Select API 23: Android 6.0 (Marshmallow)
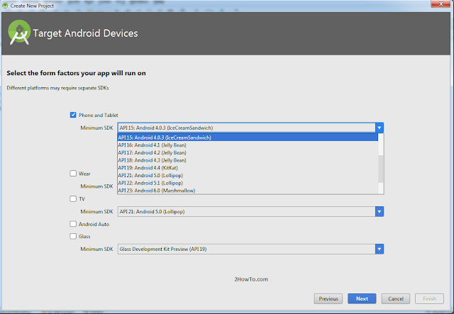 point(248,191)
